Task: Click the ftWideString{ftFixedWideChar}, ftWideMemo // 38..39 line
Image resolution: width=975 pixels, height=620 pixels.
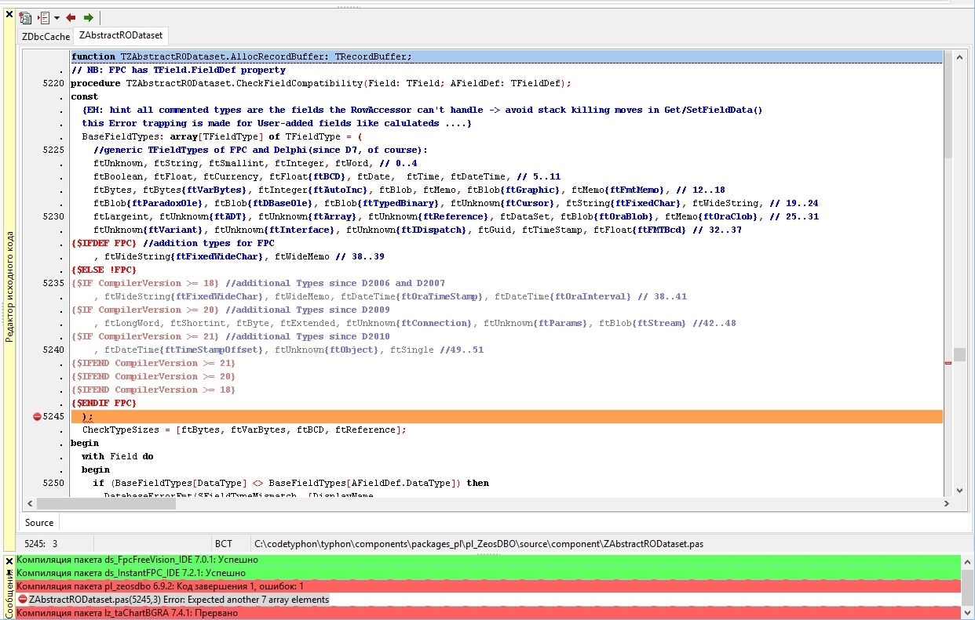Action: pyautogui.click(x=239, y=256)
